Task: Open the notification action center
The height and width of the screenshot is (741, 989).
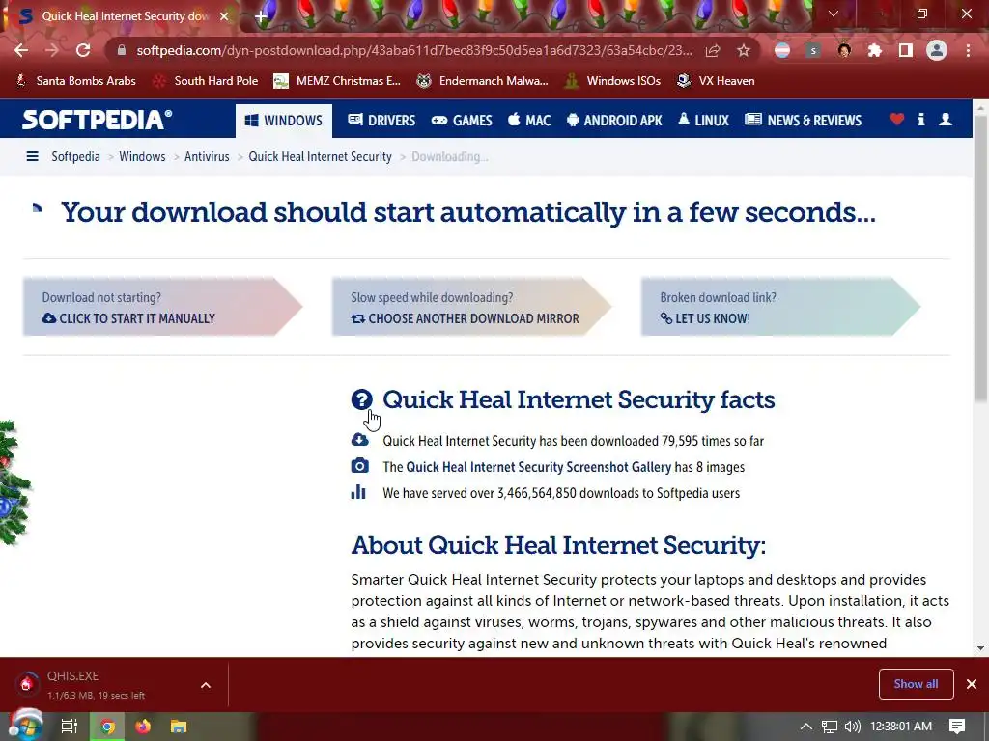Action: [x=957, y=727]
